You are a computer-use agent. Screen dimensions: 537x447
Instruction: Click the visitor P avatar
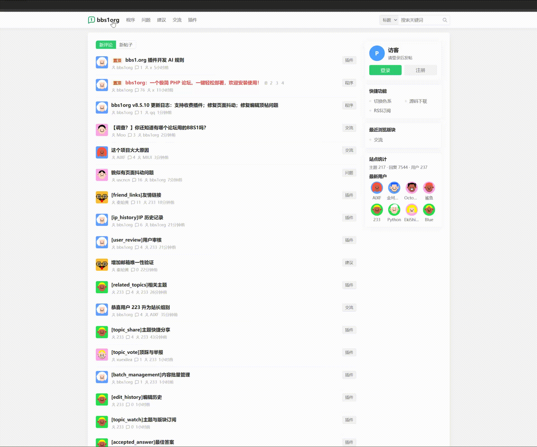click(x=377, y=53)
